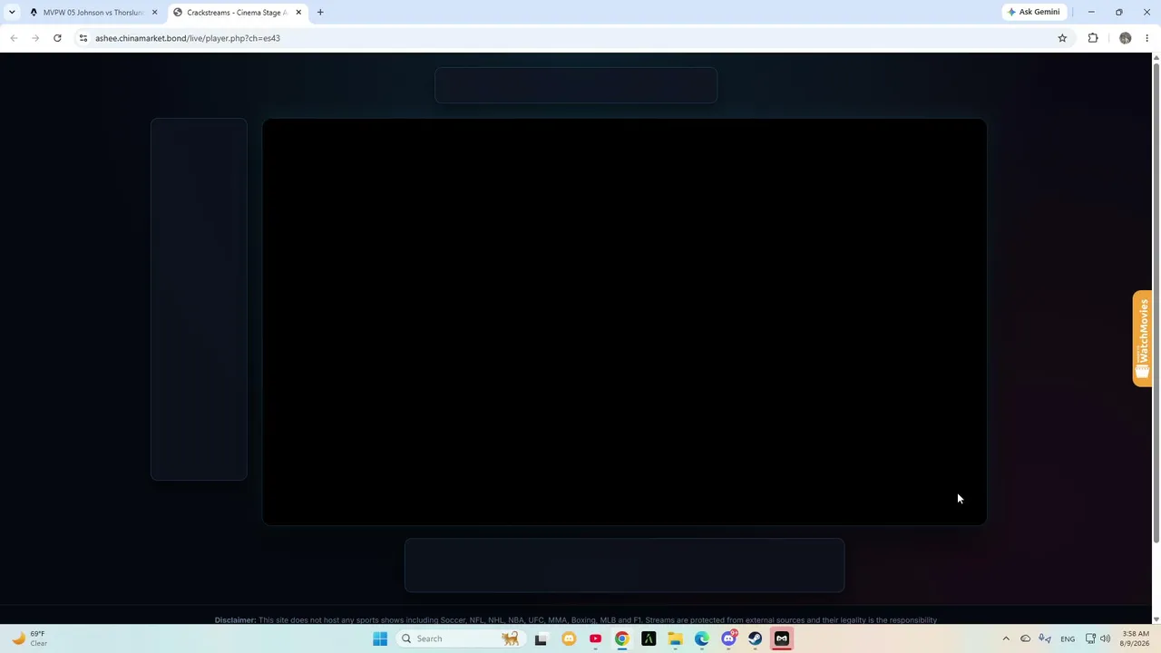Open File Explorer from the taskbar

676,638
